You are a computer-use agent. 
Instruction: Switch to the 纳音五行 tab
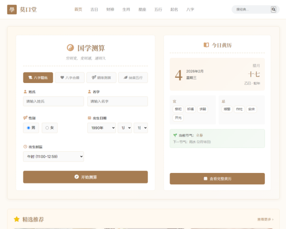click(x=133, y=77)
